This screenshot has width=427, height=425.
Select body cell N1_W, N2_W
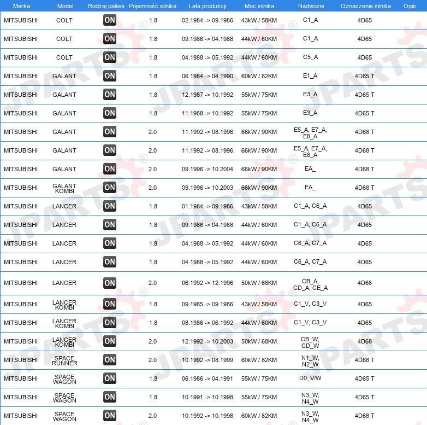[310, 361]
